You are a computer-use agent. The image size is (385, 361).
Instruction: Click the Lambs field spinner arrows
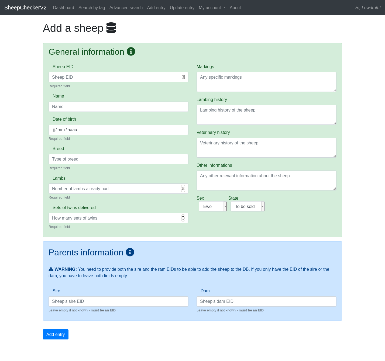(183, 189)
